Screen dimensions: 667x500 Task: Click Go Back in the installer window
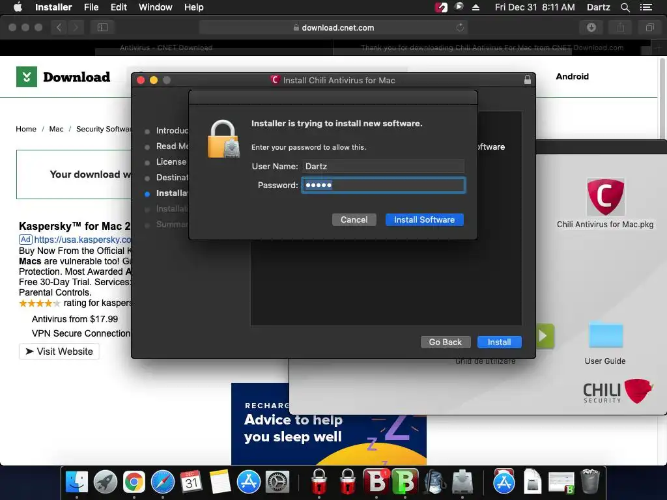[x=445, y=342]
